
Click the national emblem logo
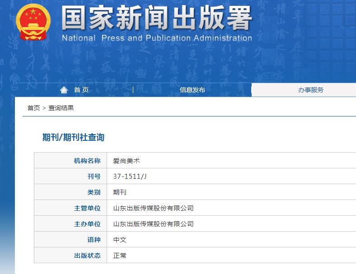33,22
